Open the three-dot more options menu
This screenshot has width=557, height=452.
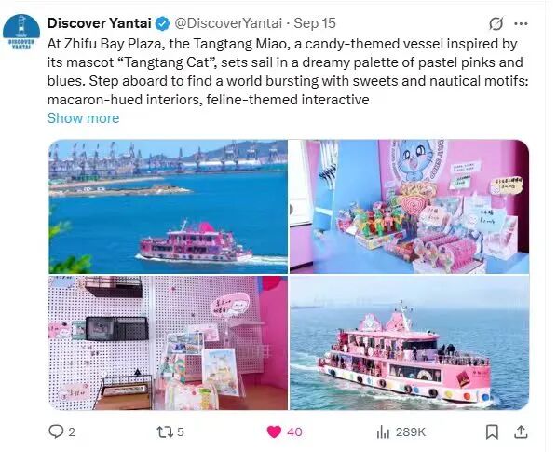coord(521,24)
